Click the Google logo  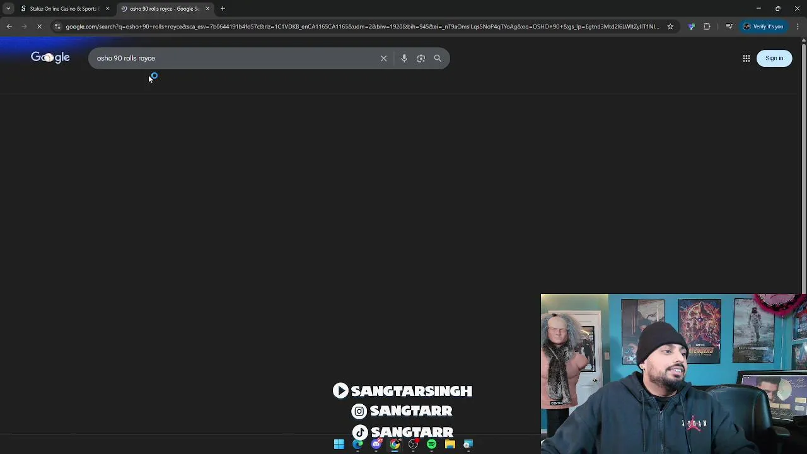click(x=50, y=57)
